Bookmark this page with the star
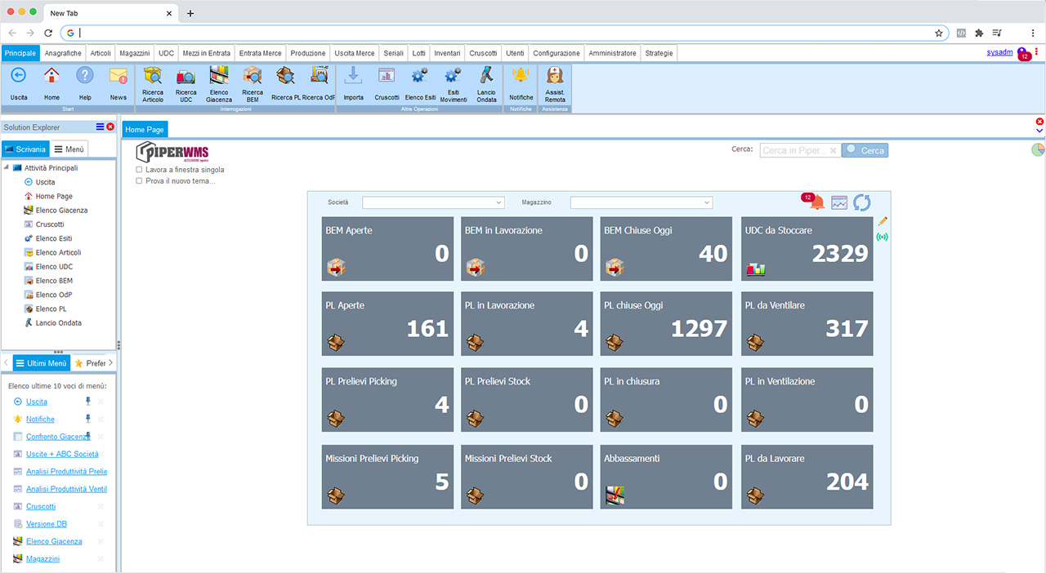This screenshot has height=573, width=1046. 939,33
